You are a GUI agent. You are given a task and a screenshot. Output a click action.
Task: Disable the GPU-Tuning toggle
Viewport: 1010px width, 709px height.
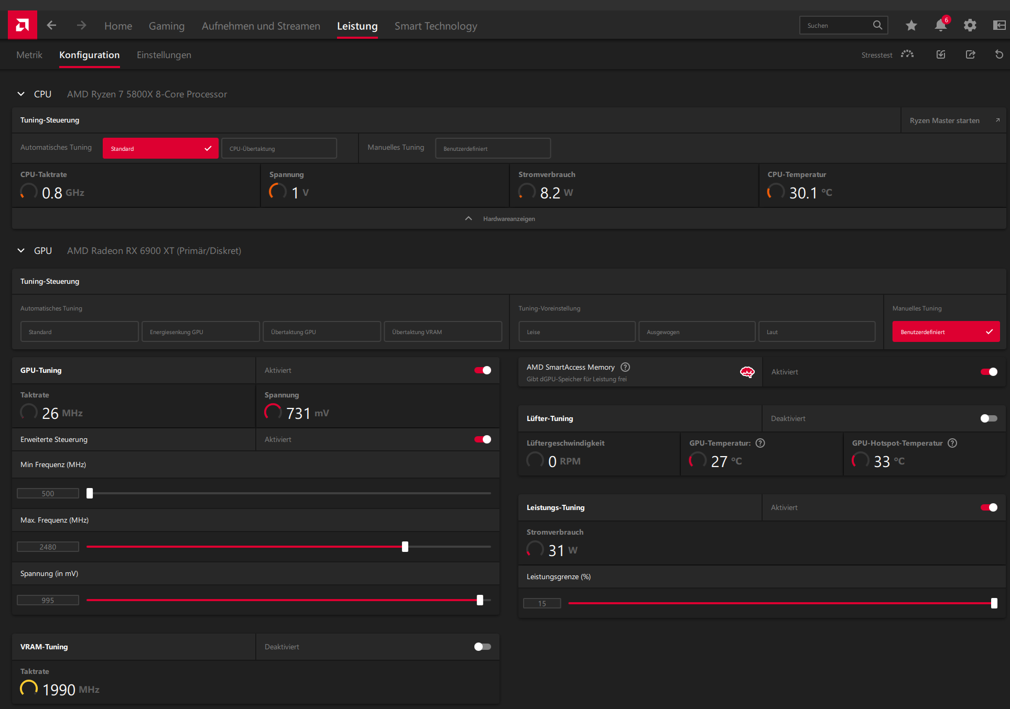(483, 370)
